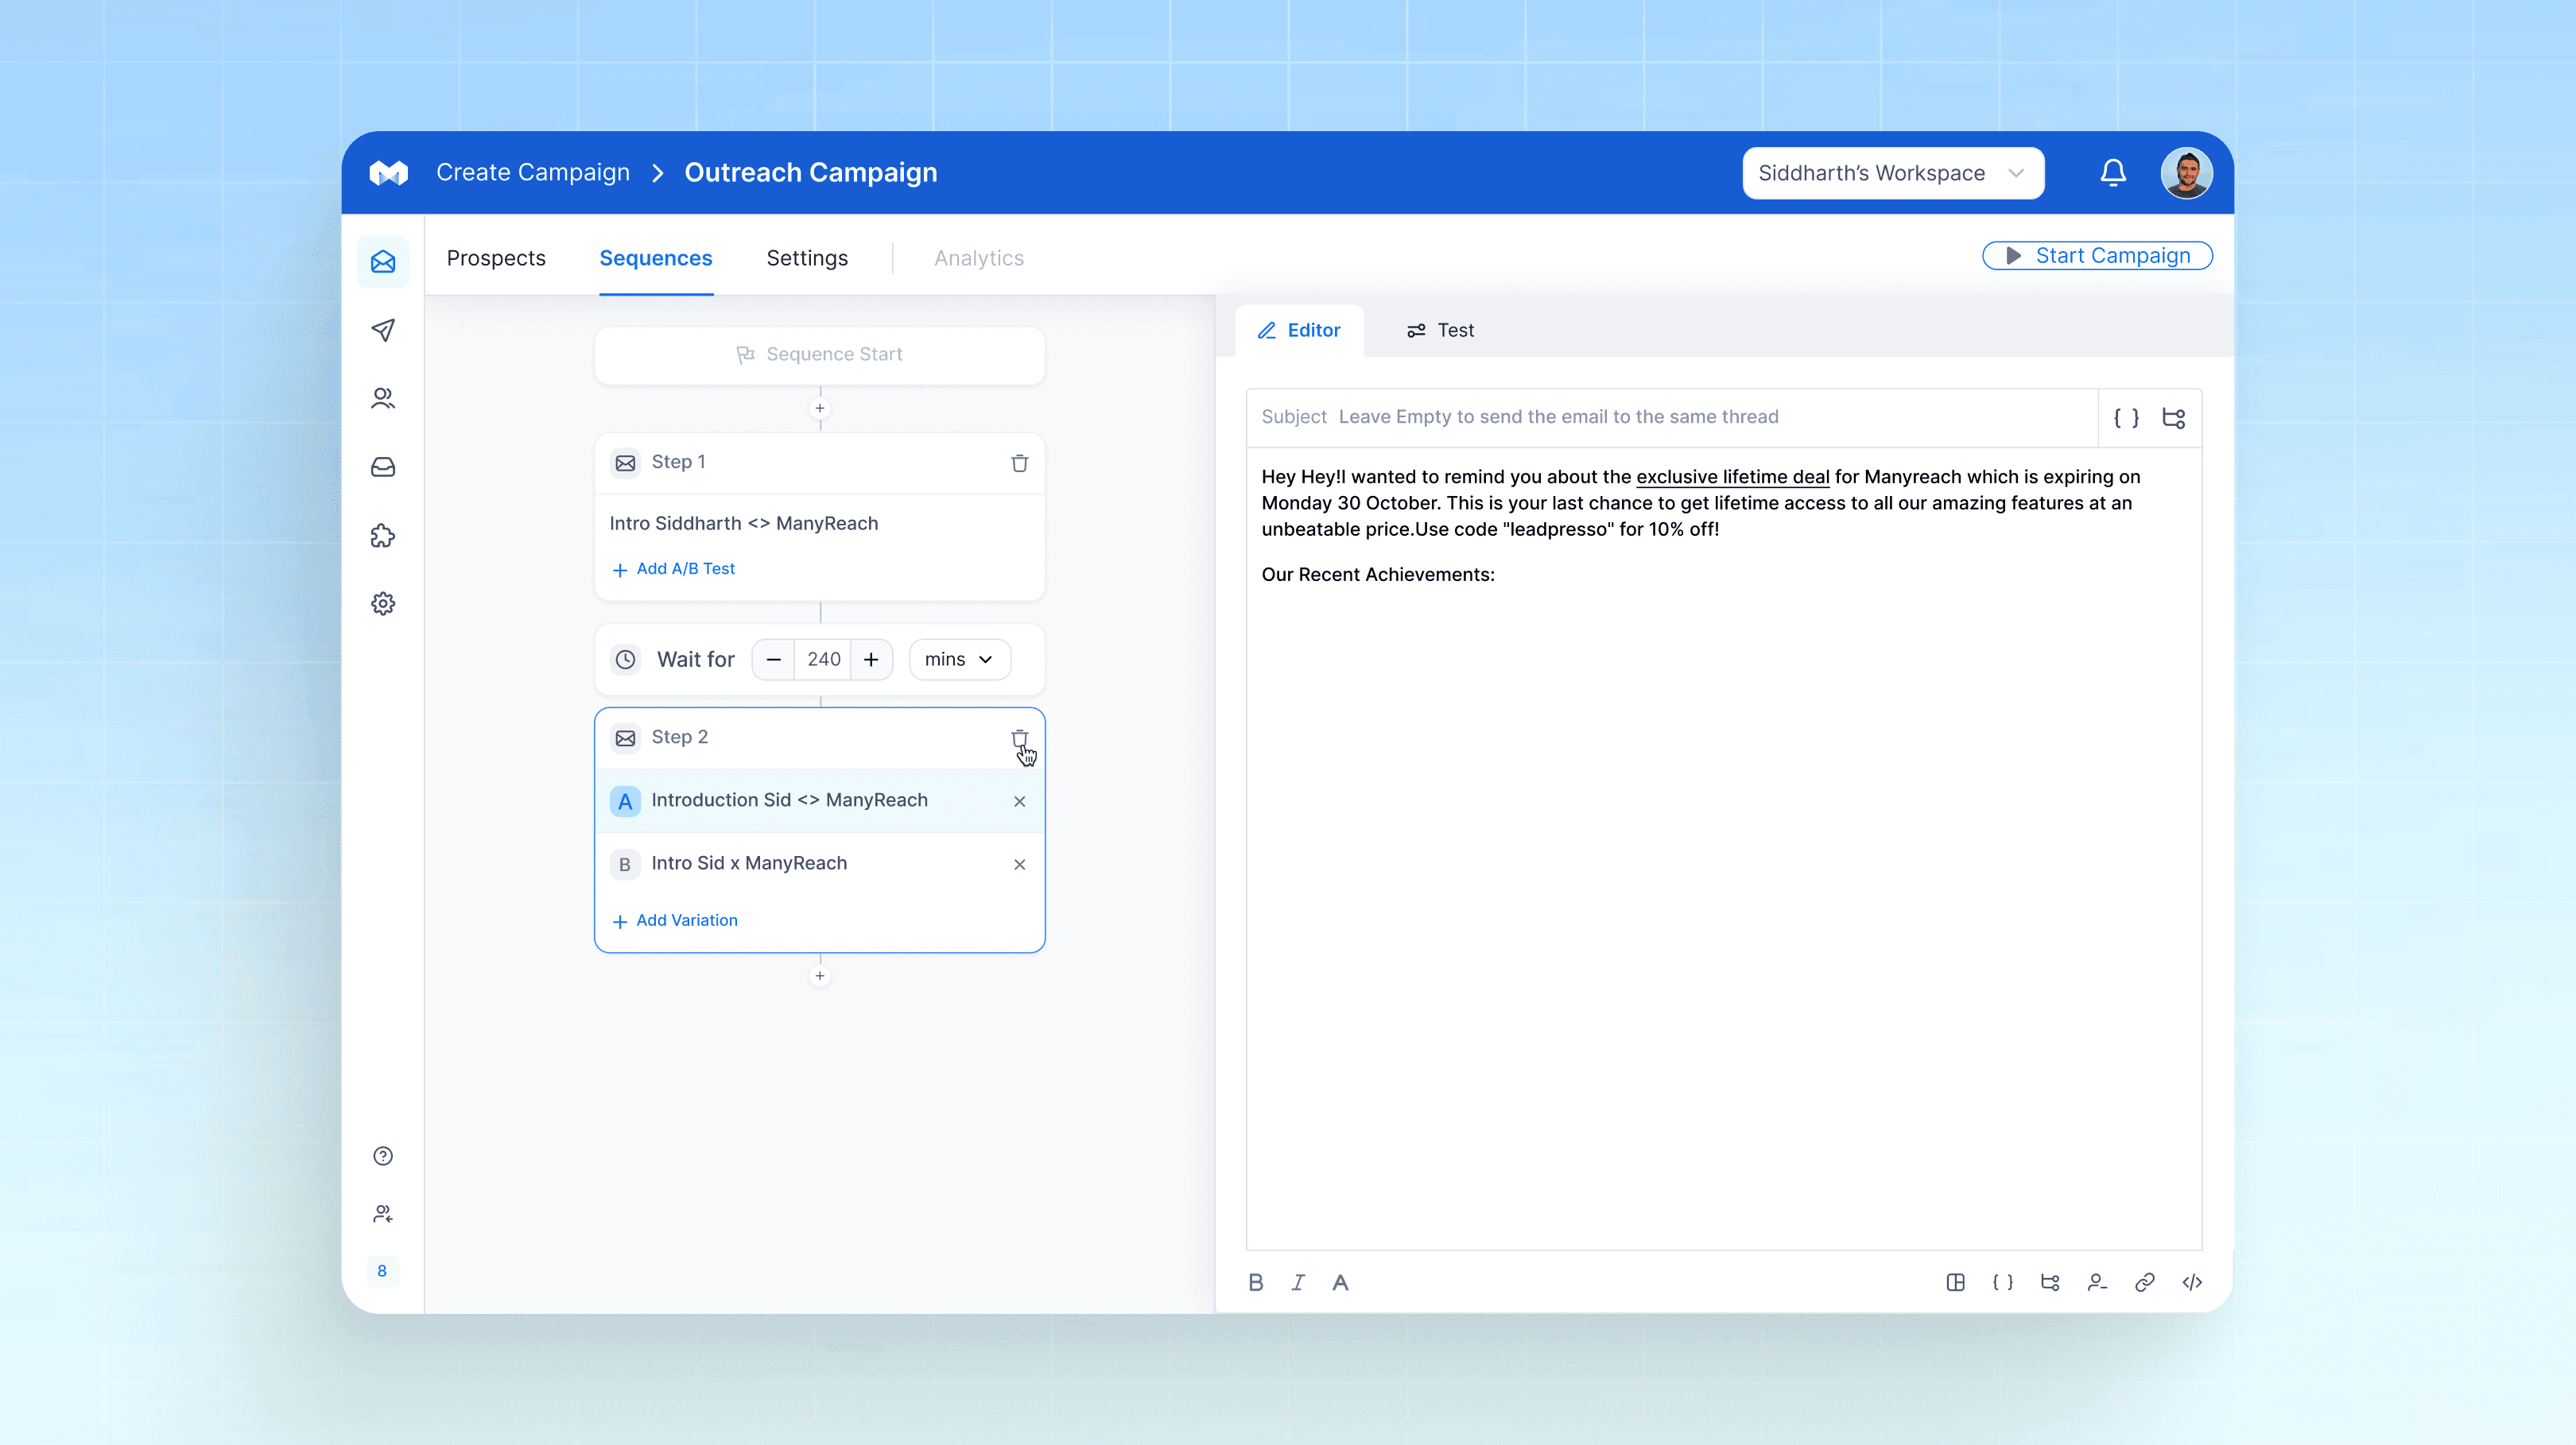This screenshot has height=1445, width=2576.
Task: Open text color A tool in editor toolbar
Action: [1340, 1282]
